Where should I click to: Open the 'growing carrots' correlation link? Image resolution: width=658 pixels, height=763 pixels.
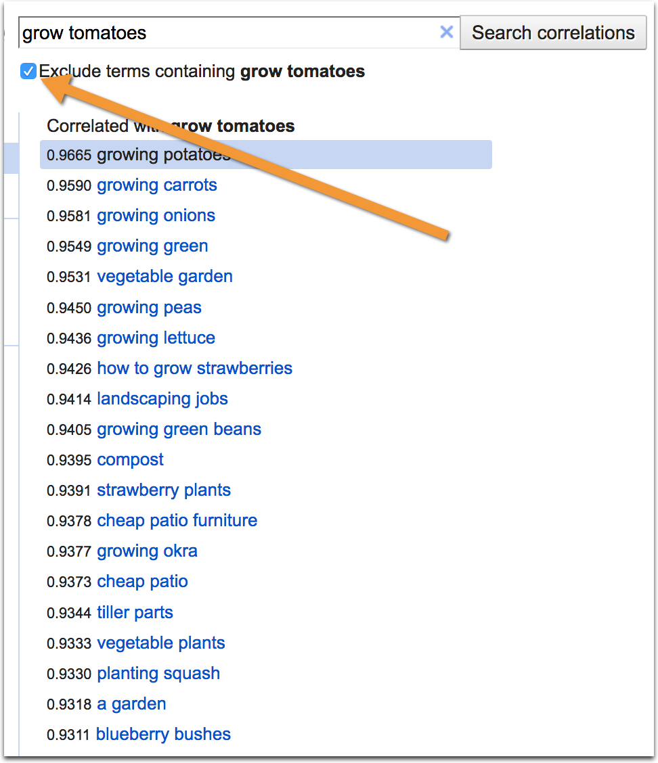pyautogui.click(x=156, y=185)
